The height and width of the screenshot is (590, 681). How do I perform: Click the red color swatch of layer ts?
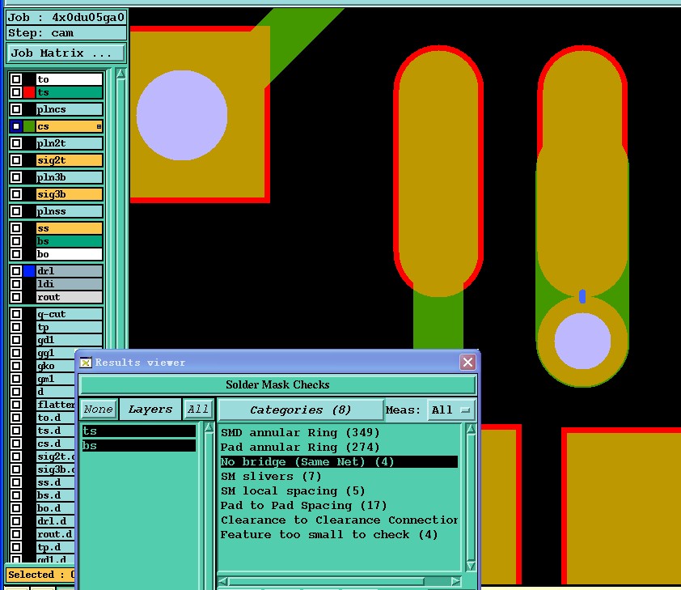pyautogui.click(x=29, y=92)
